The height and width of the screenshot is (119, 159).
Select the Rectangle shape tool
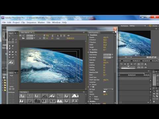click(10, 52)
